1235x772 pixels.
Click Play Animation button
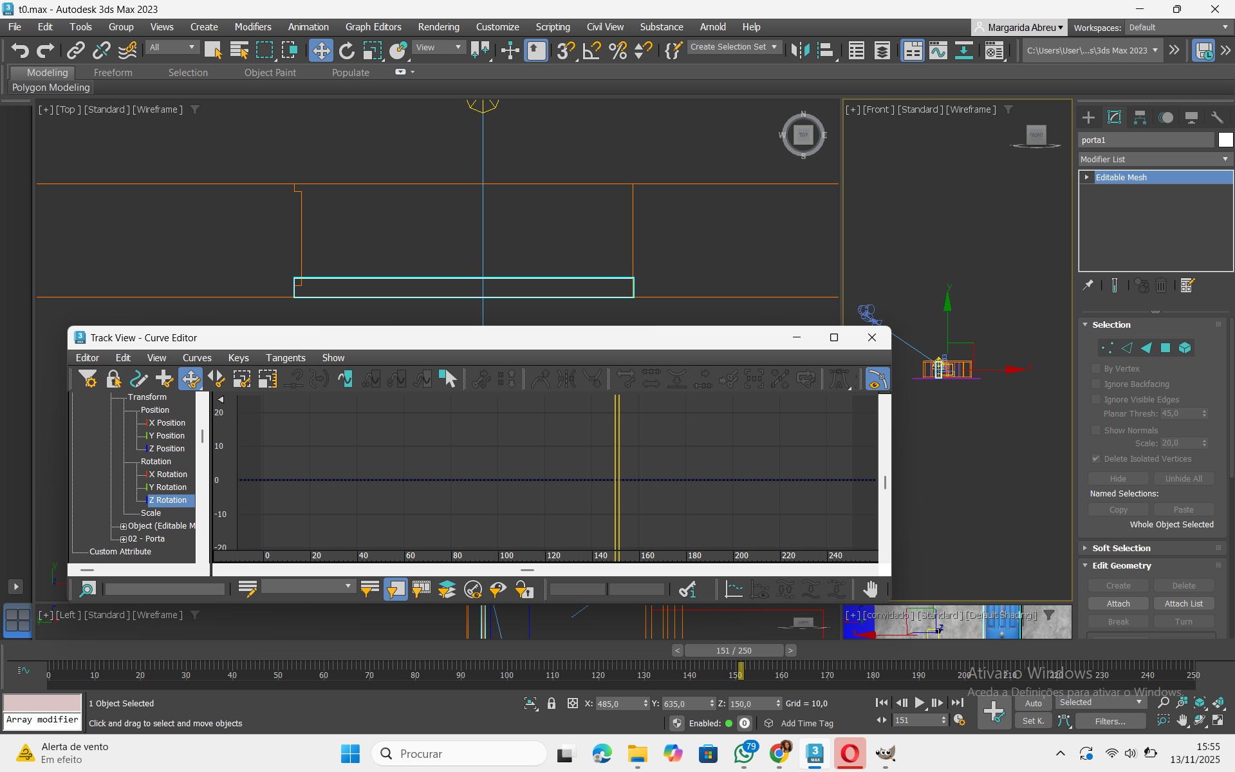pyautogui.click(x=920, y=703)
